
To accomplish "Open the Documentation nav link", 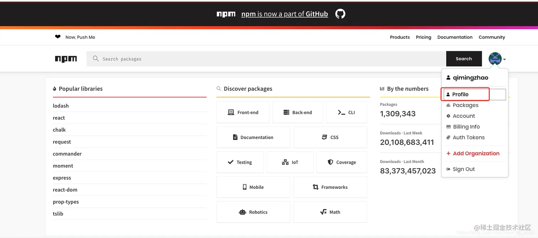I will (x=455, y=37).
